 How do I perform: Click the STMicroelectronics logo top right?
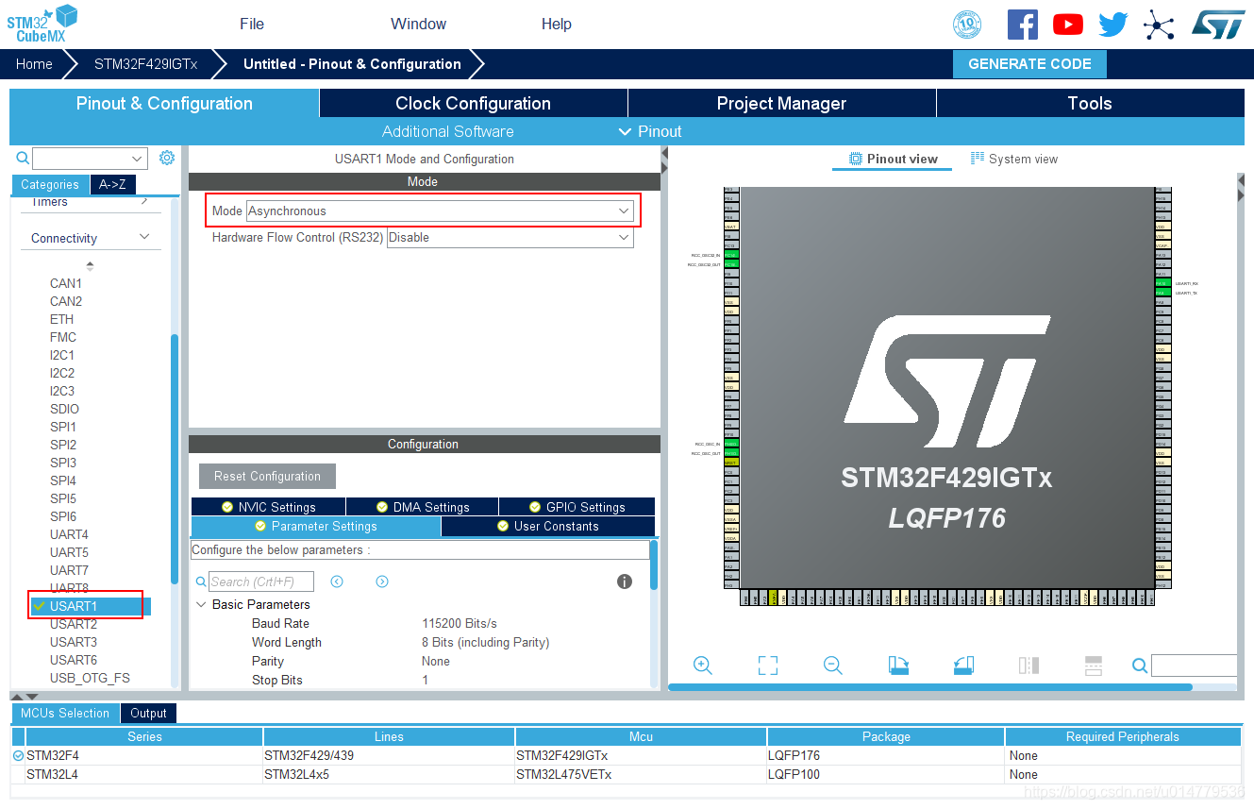1218,24
